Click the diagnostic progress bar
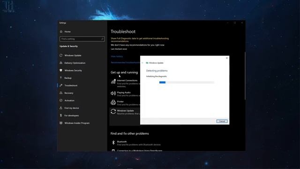This screenshot has width=300, height=169. point(187,83)
